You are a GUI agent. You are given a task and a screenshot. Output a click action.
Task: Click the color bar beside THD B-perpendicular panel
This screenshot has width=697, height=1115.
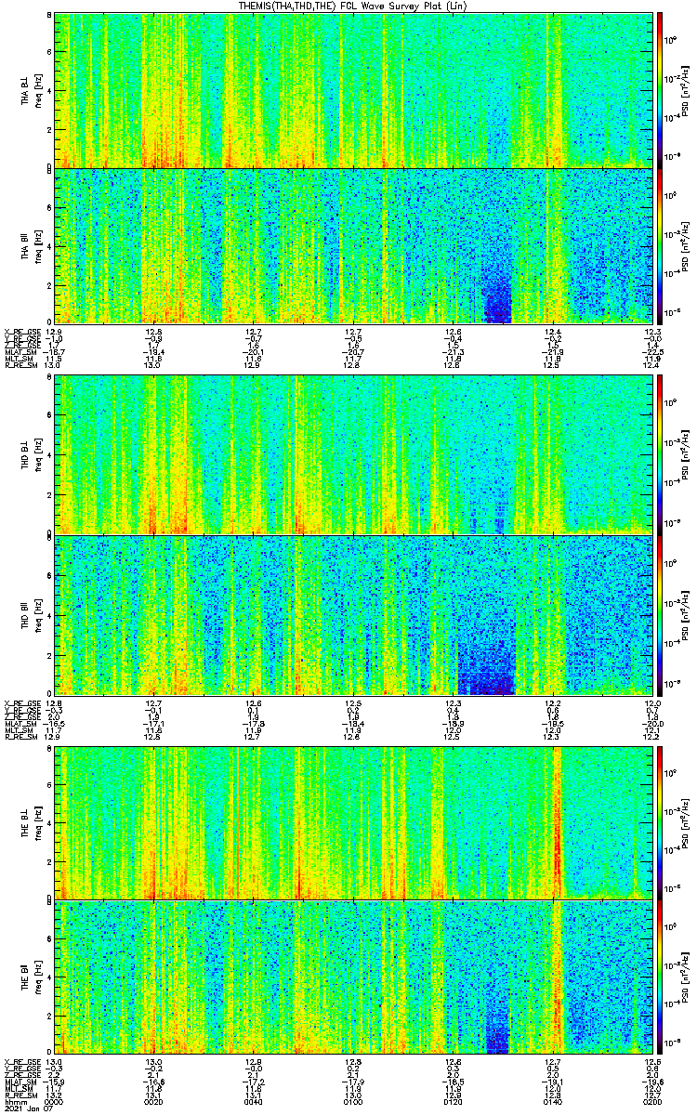(660, 453)
